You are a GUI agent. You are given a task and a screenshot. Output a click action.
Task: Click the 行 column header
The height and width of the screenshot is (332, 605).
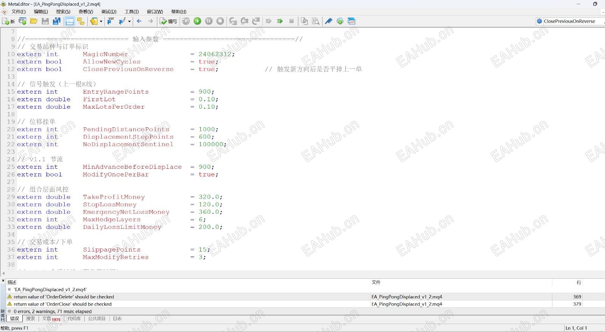click(567, 282)
